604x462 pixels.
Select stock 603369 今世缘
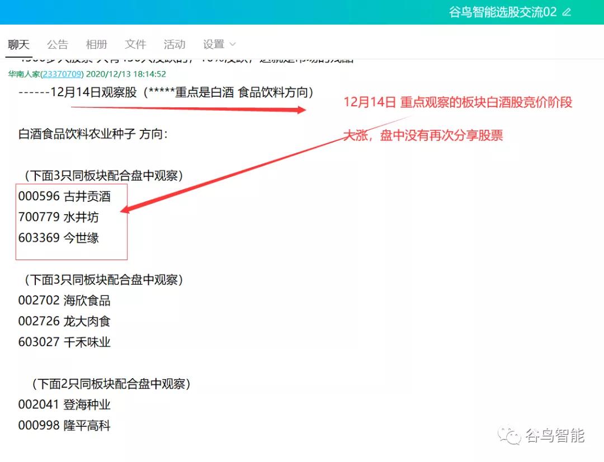[x=59, y=238]
